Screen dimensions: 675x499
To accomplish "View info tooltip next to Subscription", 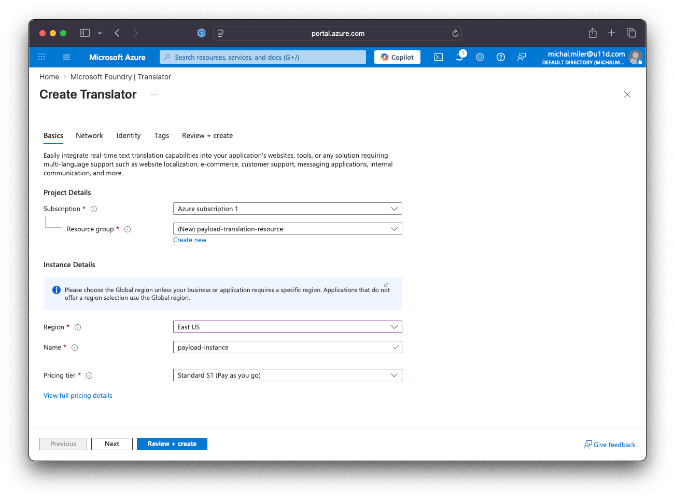I will click(93, 209).
